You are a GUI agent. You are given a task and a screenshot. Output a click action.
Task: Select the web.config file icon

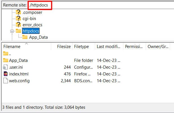(x=6, y=81)
